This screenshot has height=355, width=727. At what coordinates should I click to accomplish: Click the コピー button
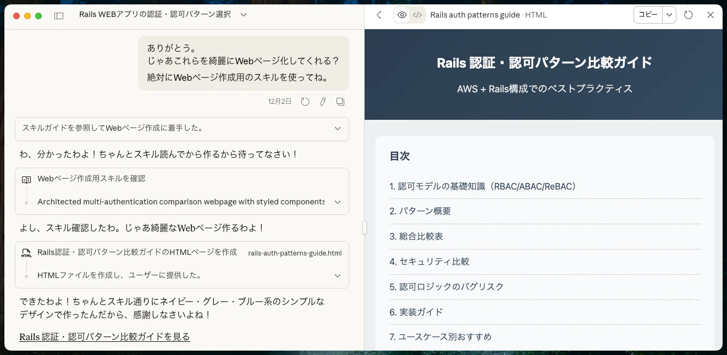(648, 15)
